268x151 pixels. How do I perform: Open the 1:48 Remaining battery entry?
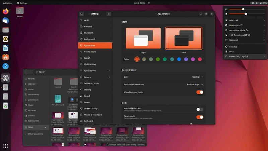click(x=245, y=35)
